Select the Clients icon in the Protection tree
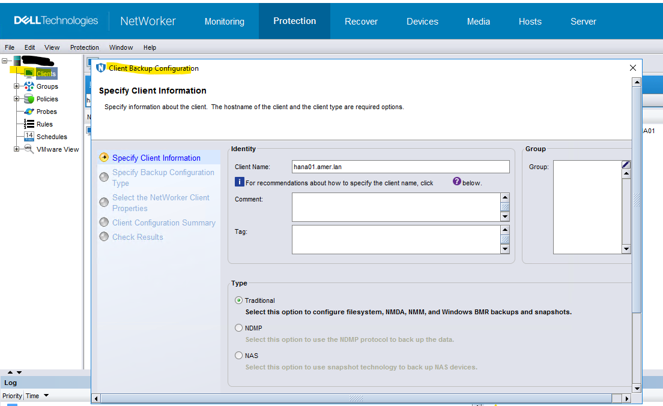Image resolution: width=663 pixels, height=406 pixels. pyautogui.click(x=29, y=74)
